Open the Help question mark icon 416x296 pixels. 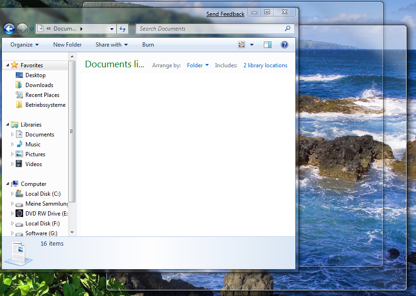click(284, 45)
